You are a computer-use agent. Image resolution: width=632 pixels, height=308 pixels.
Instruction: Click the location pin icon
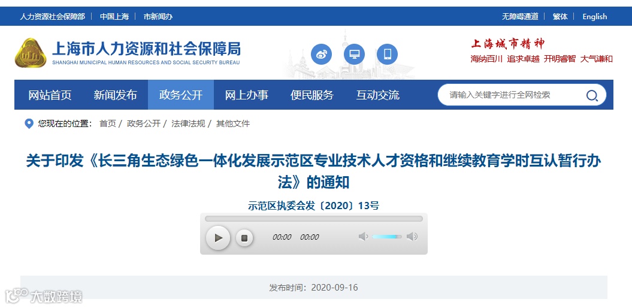click(x=29, y=123)
